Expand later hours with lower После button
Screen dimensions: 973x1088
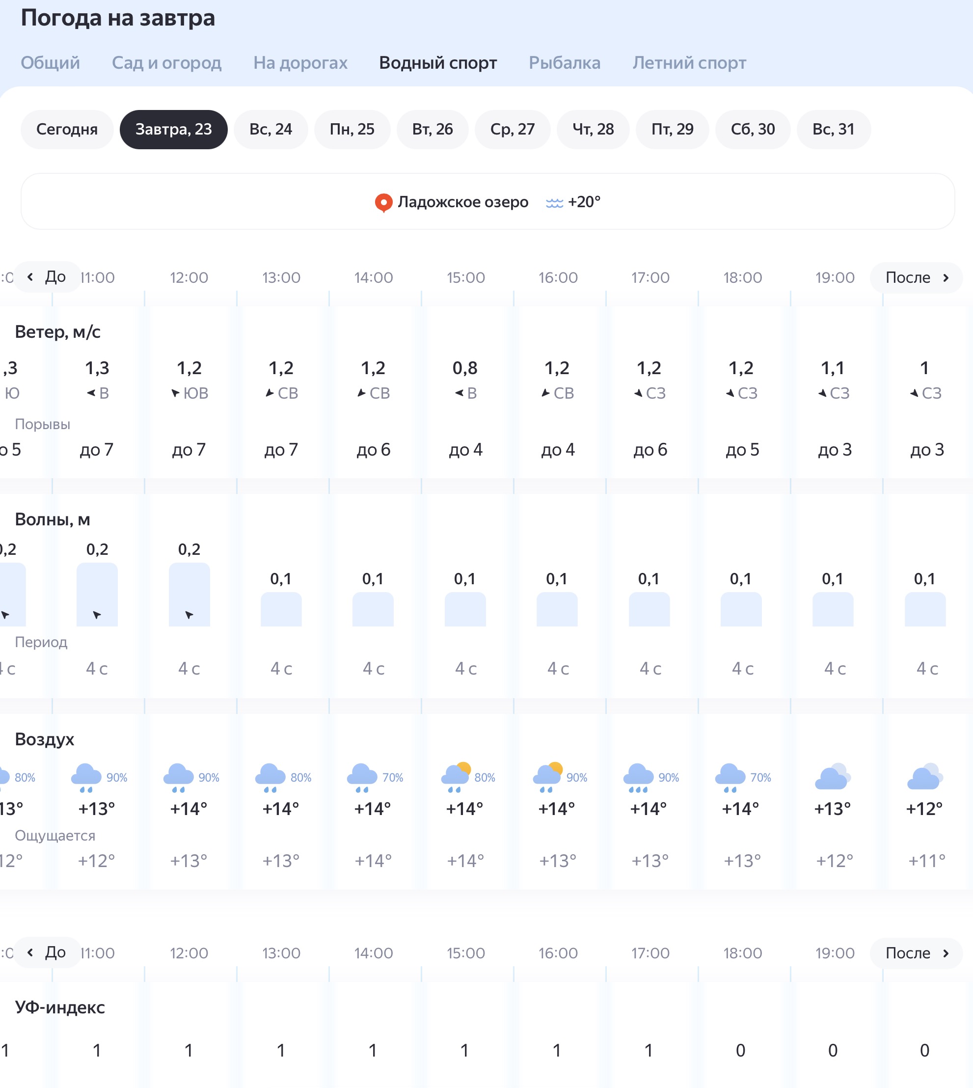917,952
